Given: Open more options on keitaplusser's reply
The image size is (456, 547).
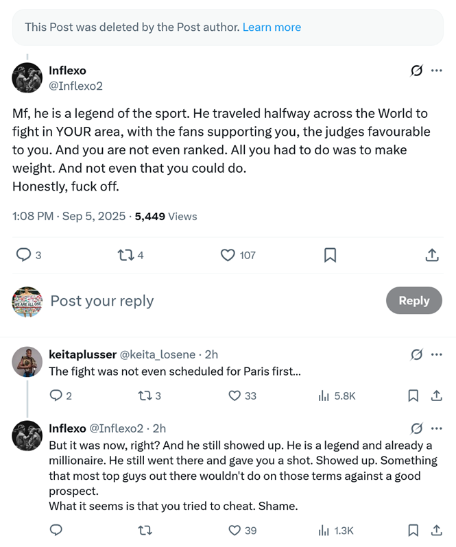Looking at the screenshot, I should coord(437,354).
